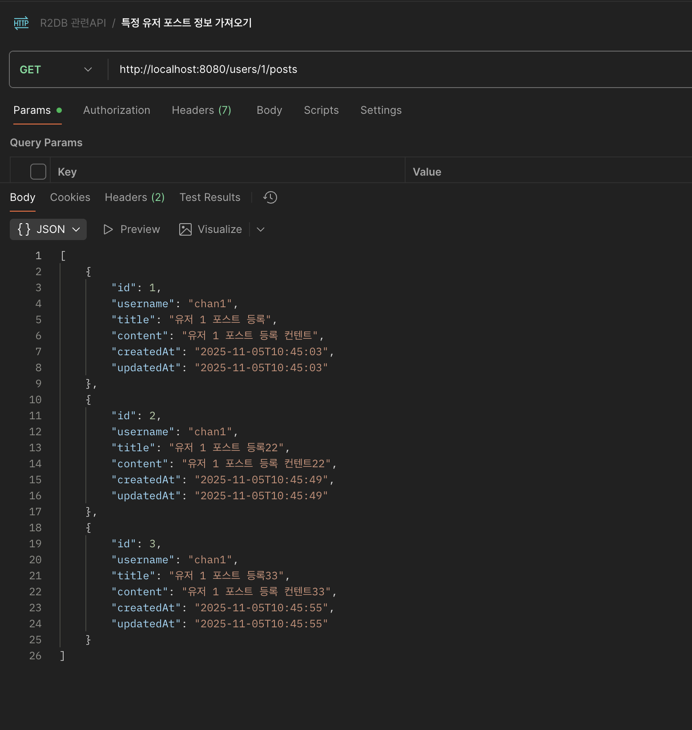692x730 pixels.
Task: Click the title "유저 1 포스트 등록33" line
Action: coord(200,576)
